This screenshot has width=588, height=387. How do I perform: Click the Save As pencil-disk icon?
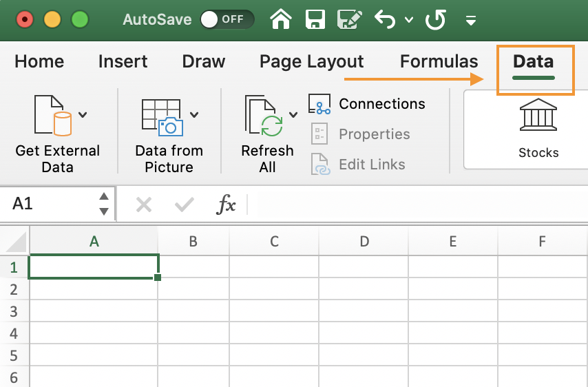click(350, 19)
